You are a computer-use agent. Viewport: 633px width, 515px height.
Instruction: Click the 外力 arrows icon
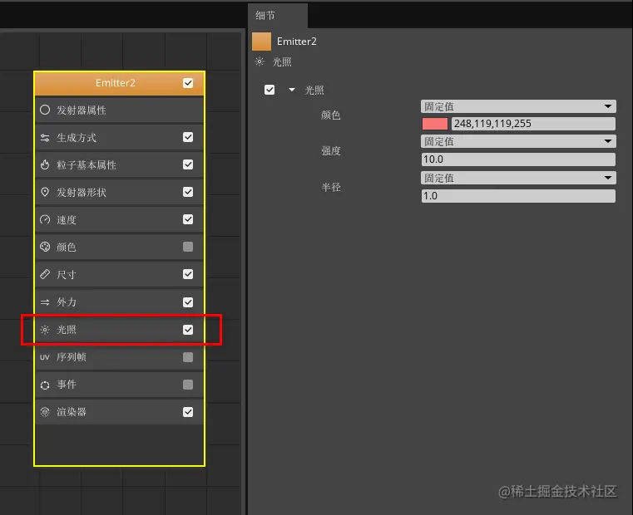[x=45, y=302]
